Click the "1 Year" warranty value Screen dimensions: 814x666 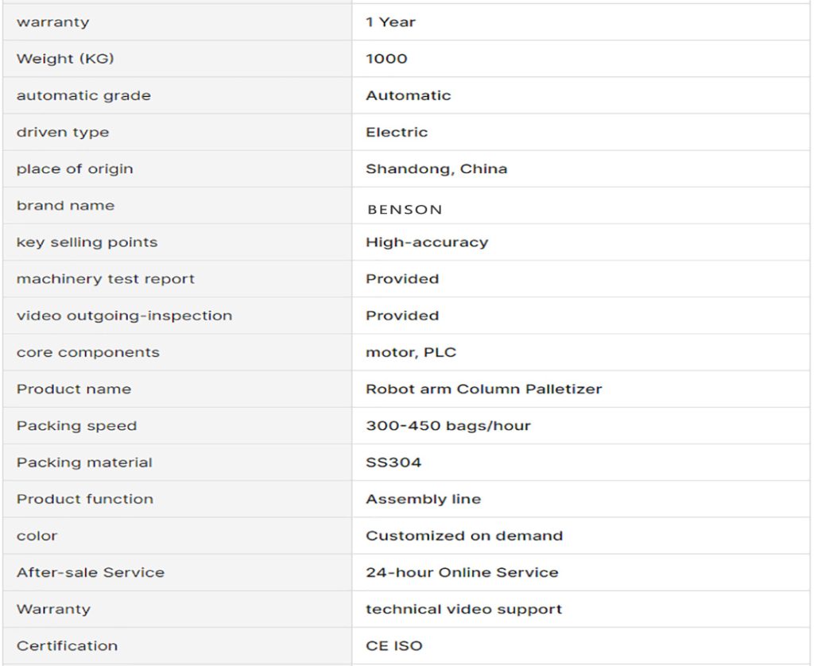tap(390, 22)
